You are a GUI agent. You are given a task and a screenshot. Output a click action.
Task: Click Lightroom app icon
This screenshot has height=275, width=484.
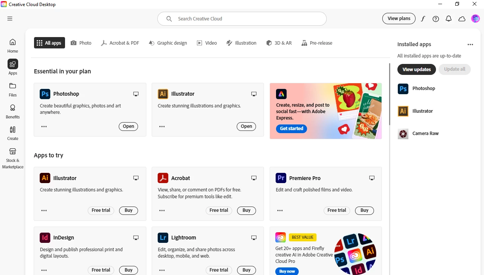[163, 238]
